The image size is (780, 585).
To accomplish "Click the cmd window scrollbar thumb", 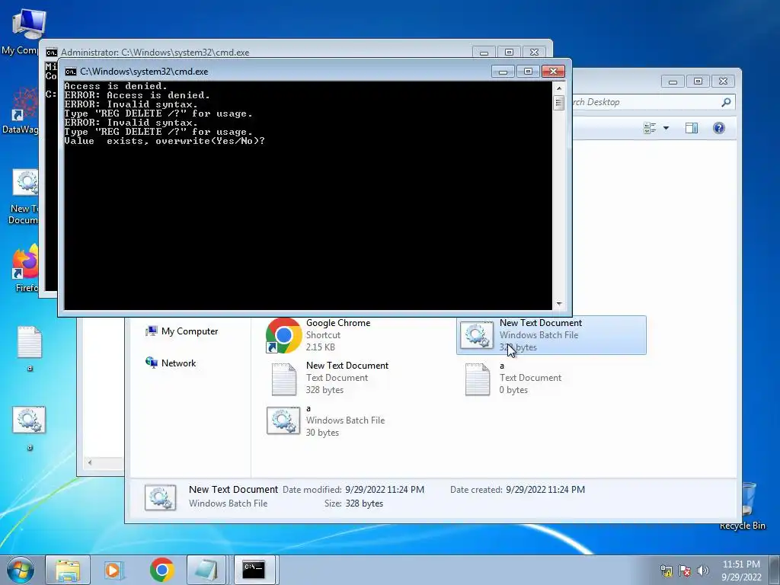I will click(559, 103).
